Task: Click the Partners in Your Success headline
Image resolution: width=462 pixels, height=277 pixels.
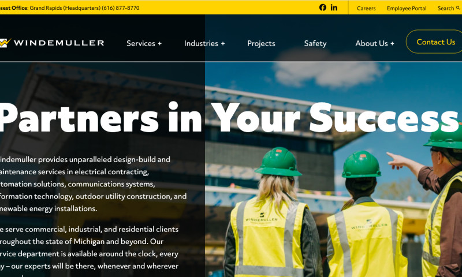Action: pyautogui.click(x=229, y=118)
